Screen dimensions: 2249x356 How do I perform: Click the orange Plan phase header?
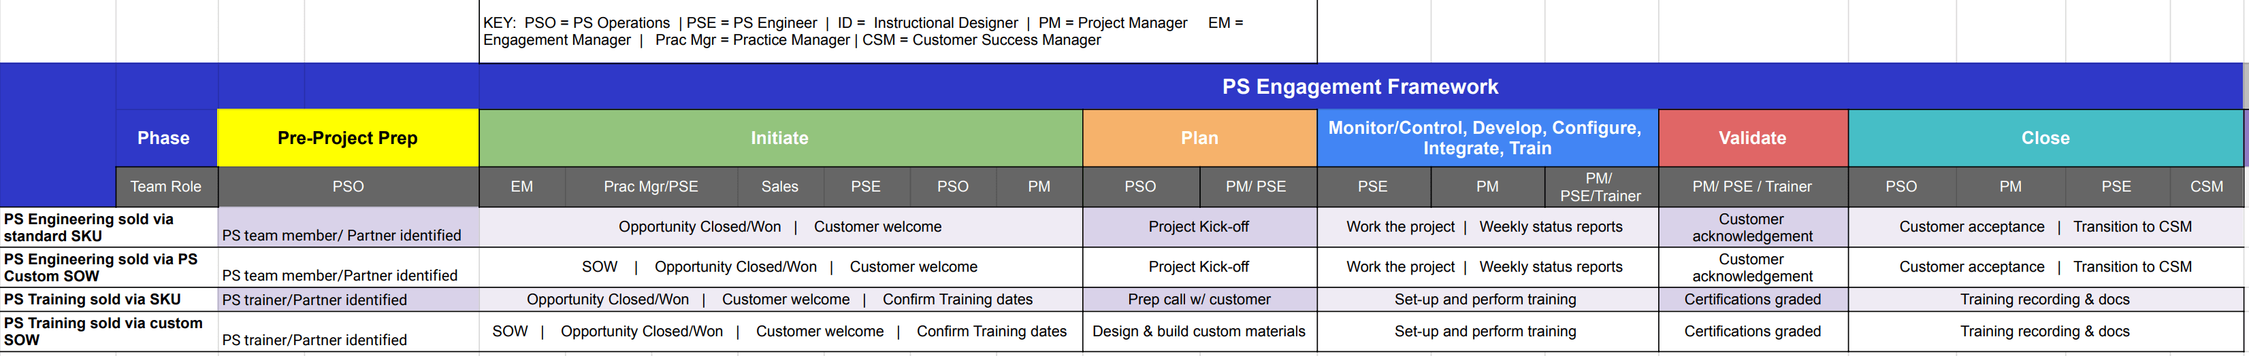click(1199, 137)
